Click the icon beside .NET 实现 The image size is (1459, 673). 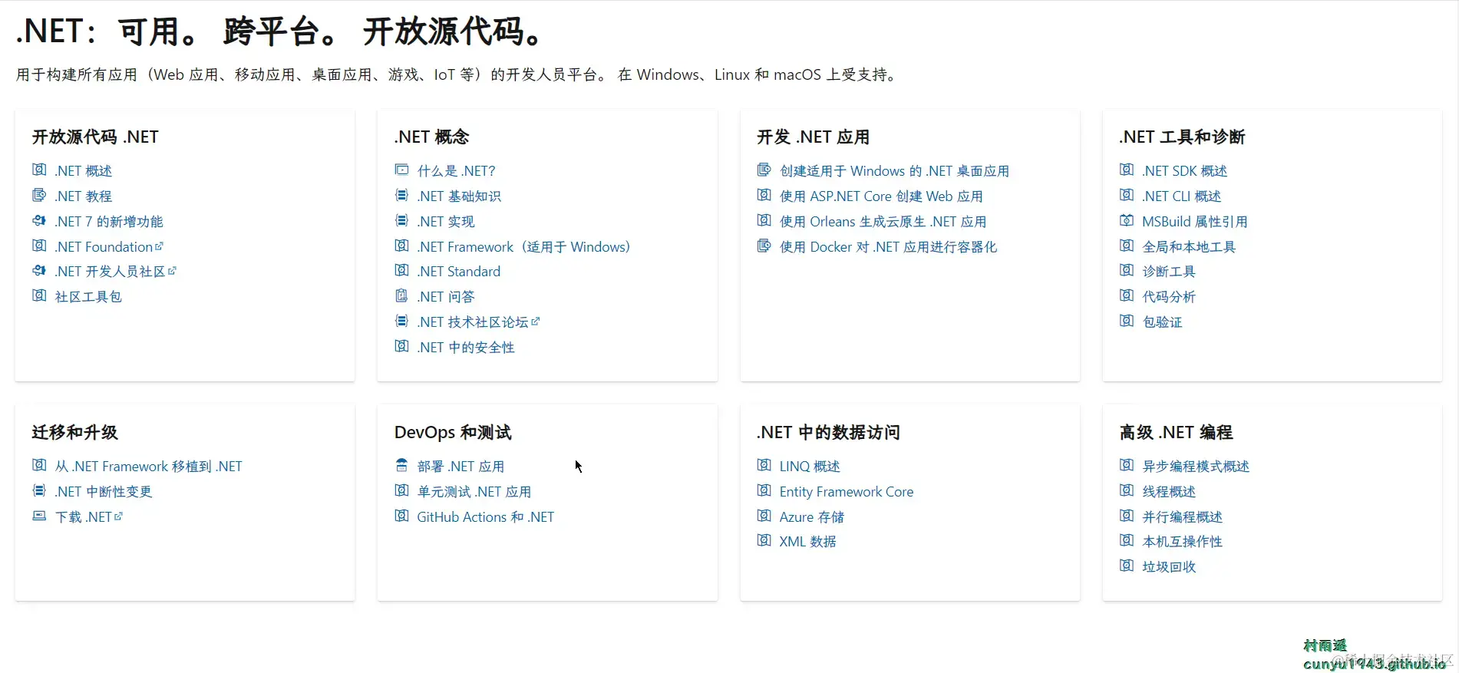pyautogui.click(x=401, y=220)
